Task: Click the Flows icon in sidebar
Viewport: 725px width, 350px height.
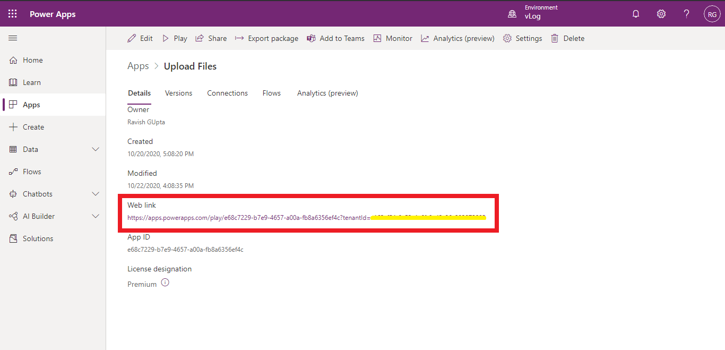Action: (13, 172)
